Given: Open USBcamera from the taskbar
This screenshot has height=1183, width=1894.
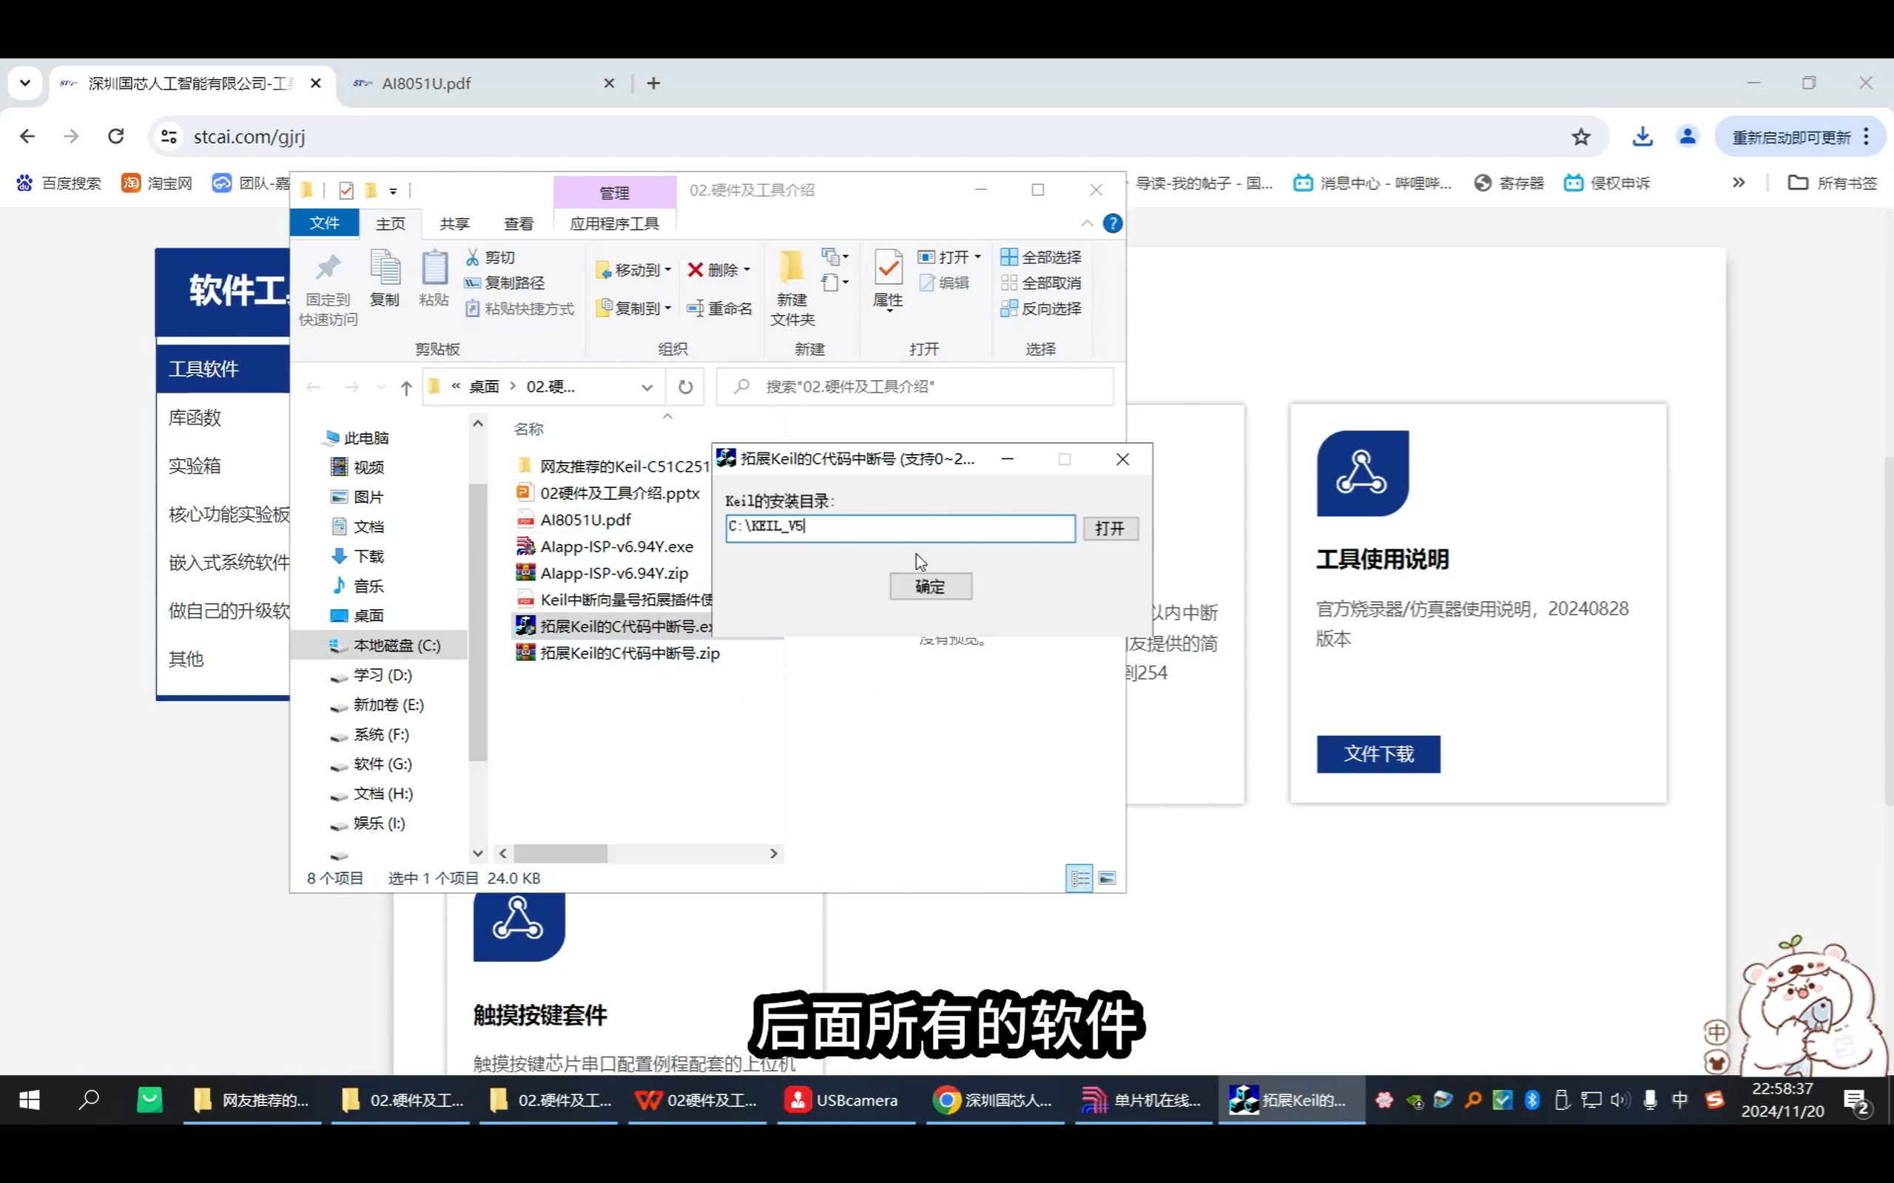Looking at the screenshot, I should [x=843, y=1100].
